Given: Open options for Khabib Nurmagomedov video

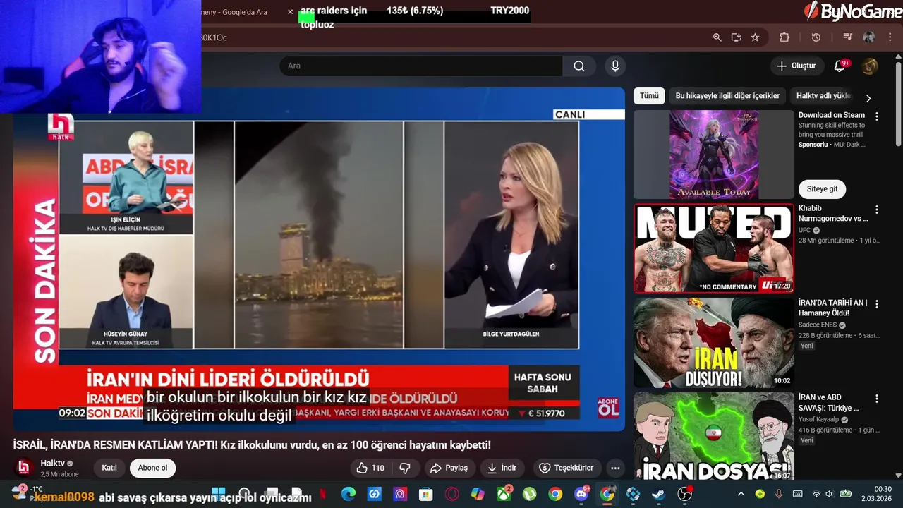Looking at the screenshot, I should click(877, 210).
